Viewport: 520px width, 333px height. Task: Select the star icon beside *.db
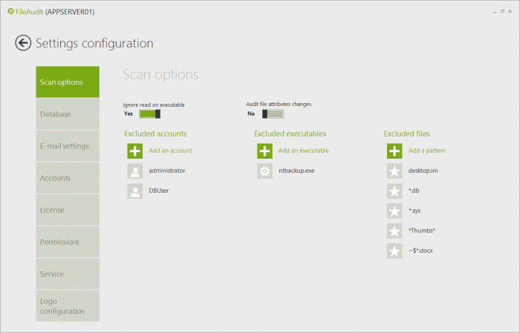[x=394, y=191]
